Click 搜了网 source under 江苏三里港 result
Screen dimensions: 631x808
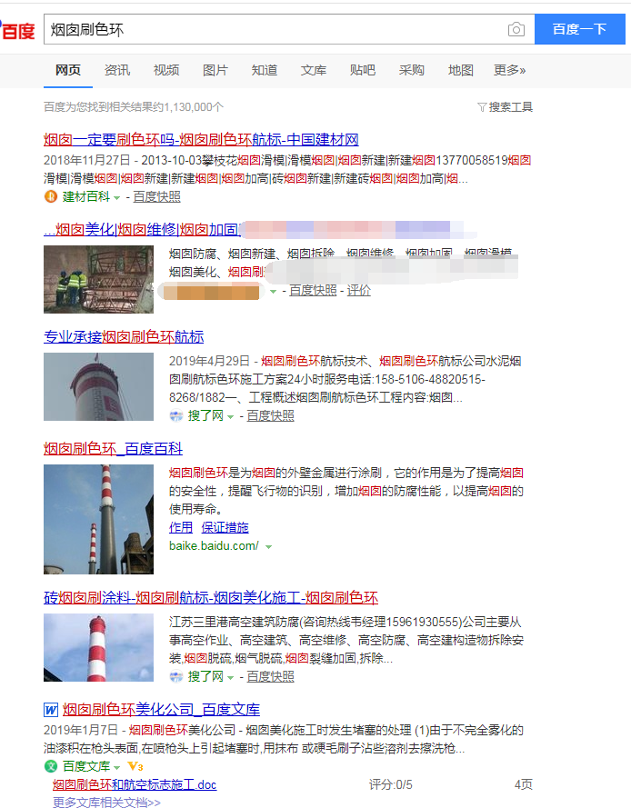[x=205, y=676]
